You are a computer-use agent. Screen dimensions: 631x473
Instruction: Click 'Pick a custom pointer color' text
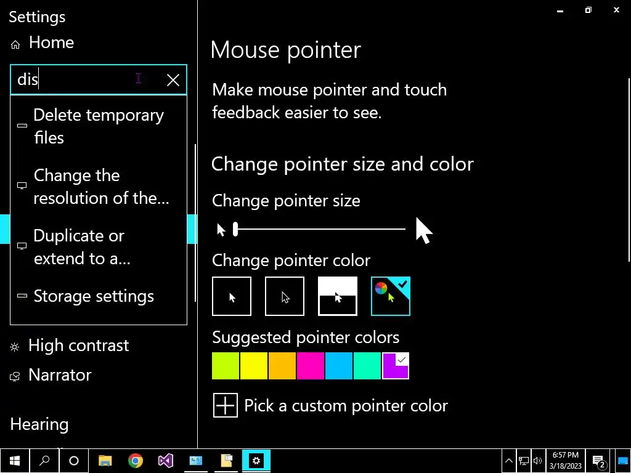346,405
